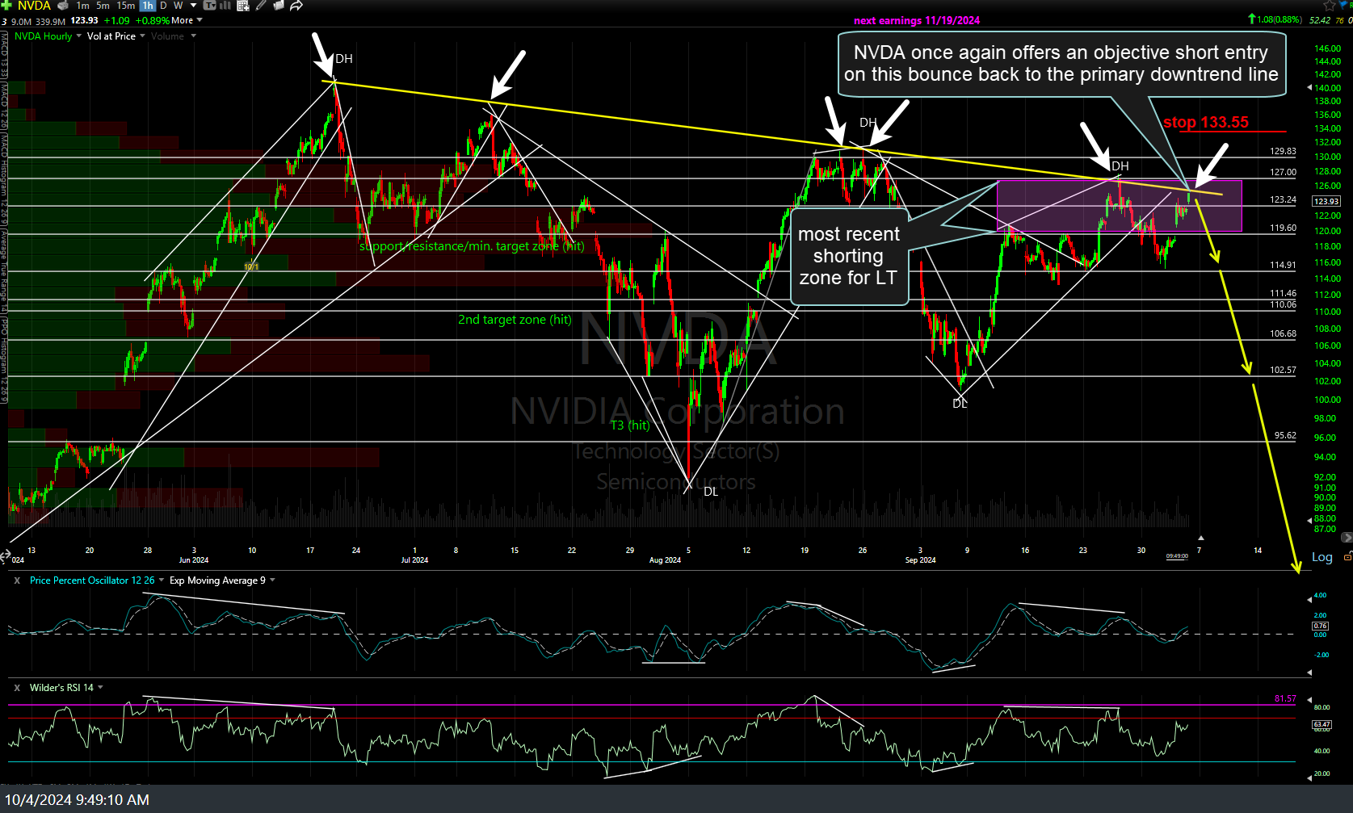
Task: Click the stop 133.55 label
Action: (1205, 122)
